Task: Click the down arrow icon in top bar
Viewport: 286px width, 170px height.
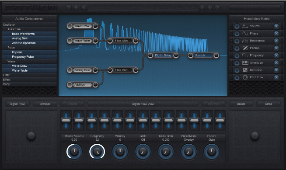Action: [76, 8]
